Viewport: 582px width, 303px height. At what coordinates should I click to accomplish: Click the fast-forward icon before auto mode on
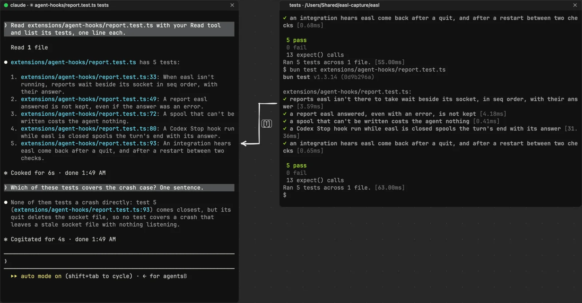tap(14, 276)
